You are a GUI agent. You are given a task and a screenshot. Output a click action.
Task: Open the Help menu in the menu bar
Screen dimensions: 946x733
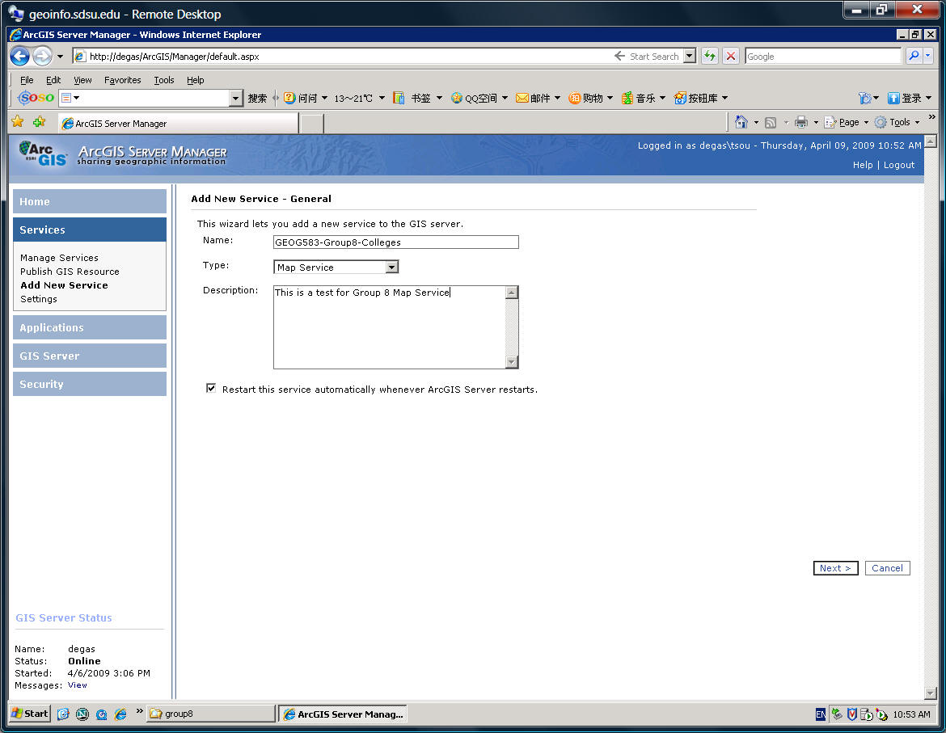(195, 79)
